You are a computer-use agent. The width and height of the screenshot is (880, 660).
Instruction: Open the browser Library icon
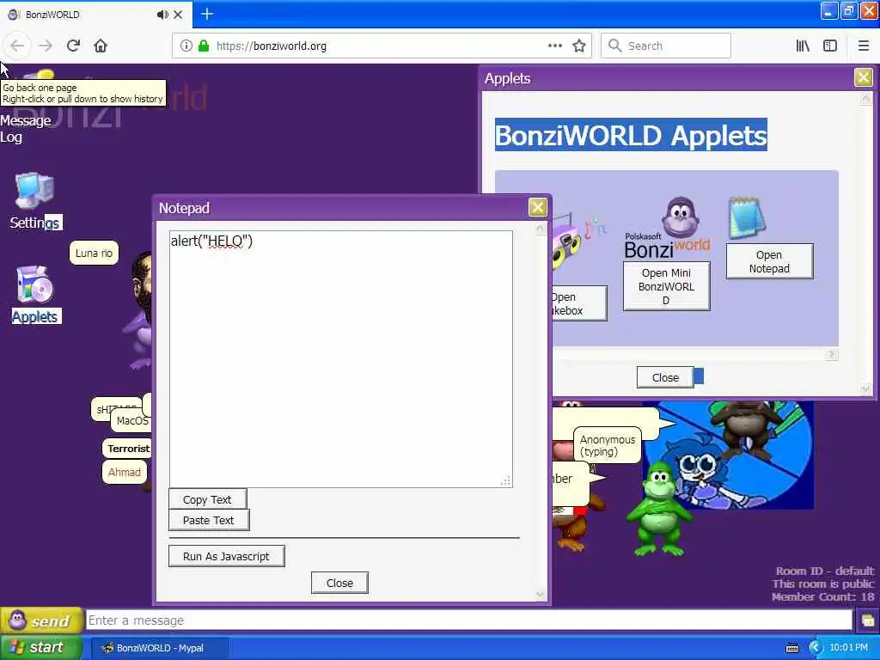(x=803, y=46)
